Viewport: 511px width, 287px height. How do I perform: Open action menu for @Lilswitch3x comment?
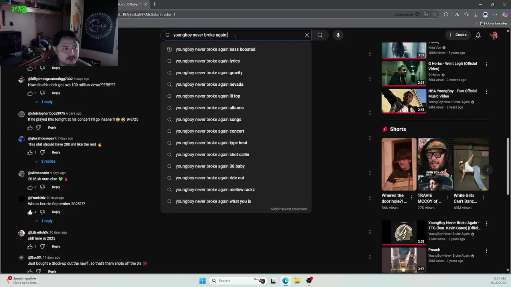click(x=370, y=232)
